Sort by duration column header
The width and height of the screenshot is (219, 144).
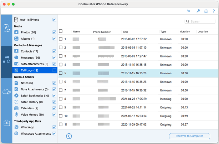(185, 32)
